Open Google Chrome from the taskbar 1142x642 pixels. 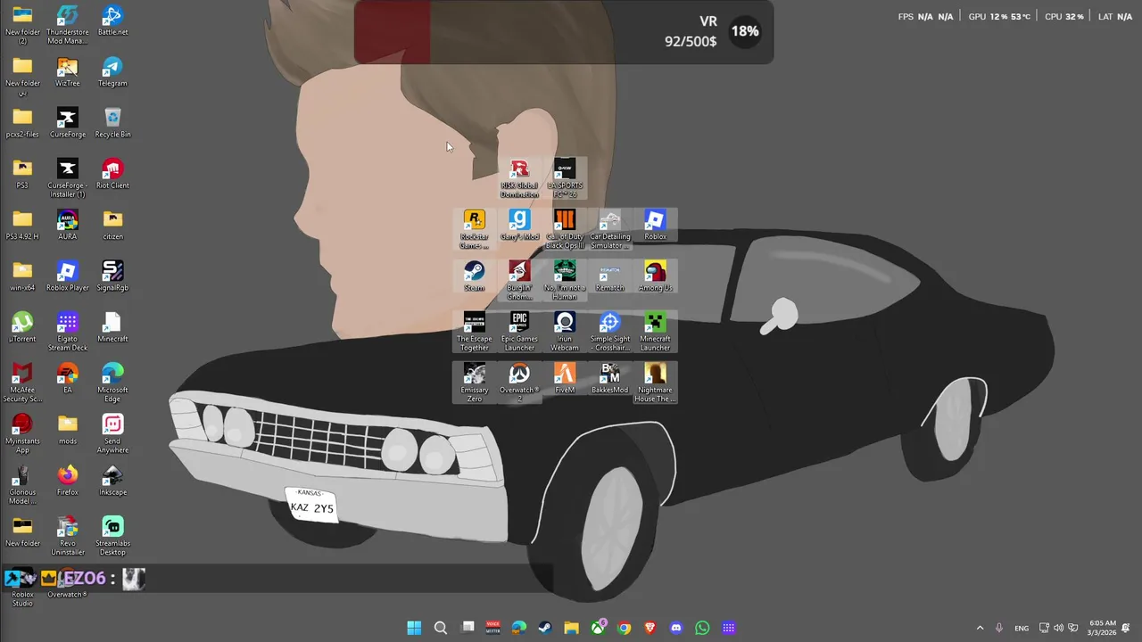click(624, 628)
